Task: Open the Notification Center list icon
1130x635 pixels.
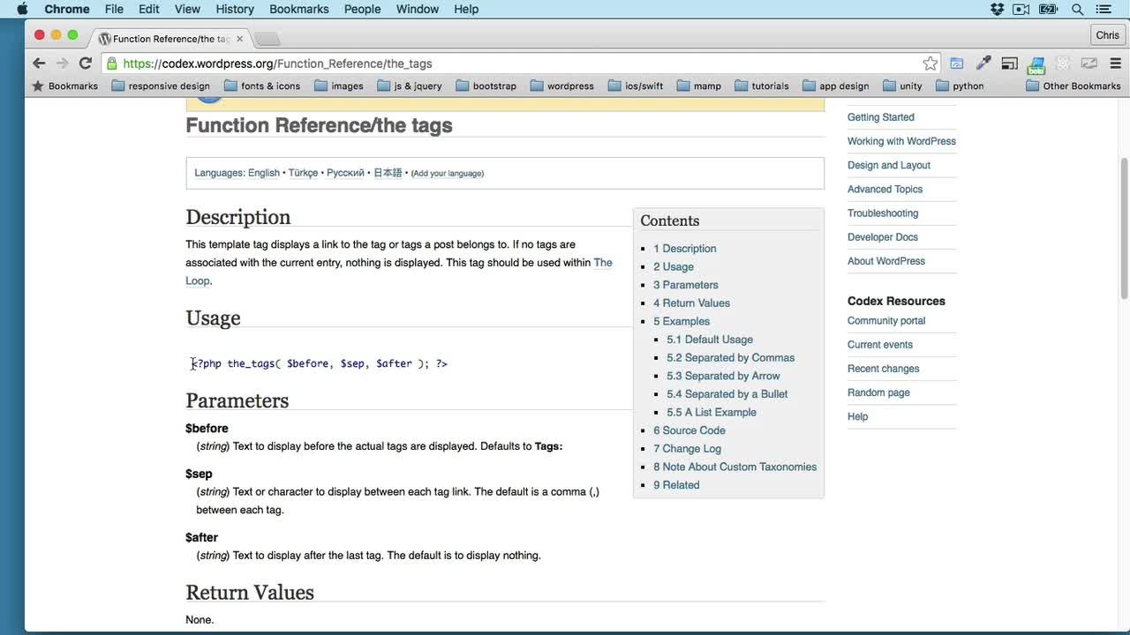Action: [x=1104, y=9]
